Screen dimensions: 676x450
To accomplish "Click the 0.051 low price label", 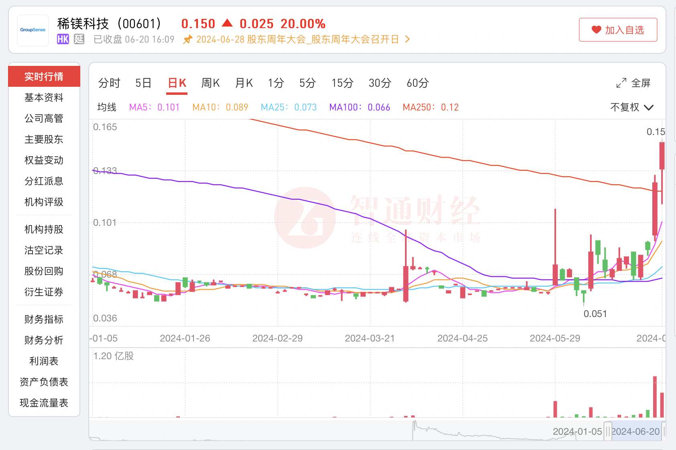I will point(595,314).
